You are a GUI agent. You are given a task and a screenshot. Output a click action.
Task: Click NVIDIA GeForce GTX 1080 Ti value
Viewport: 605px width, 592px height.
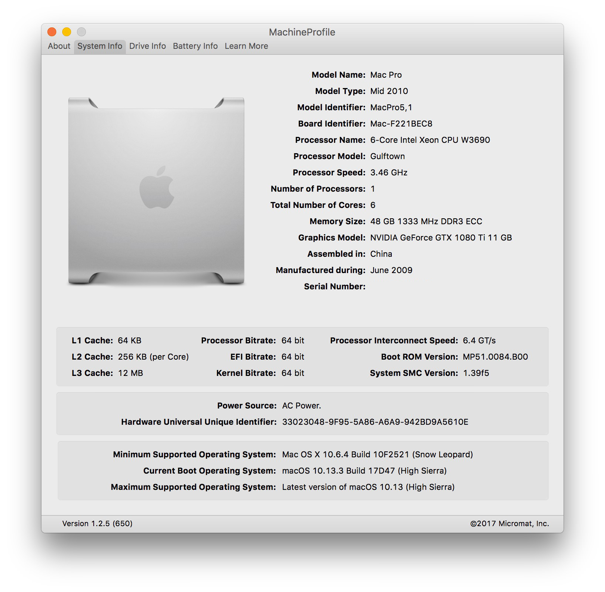[441, 238]
